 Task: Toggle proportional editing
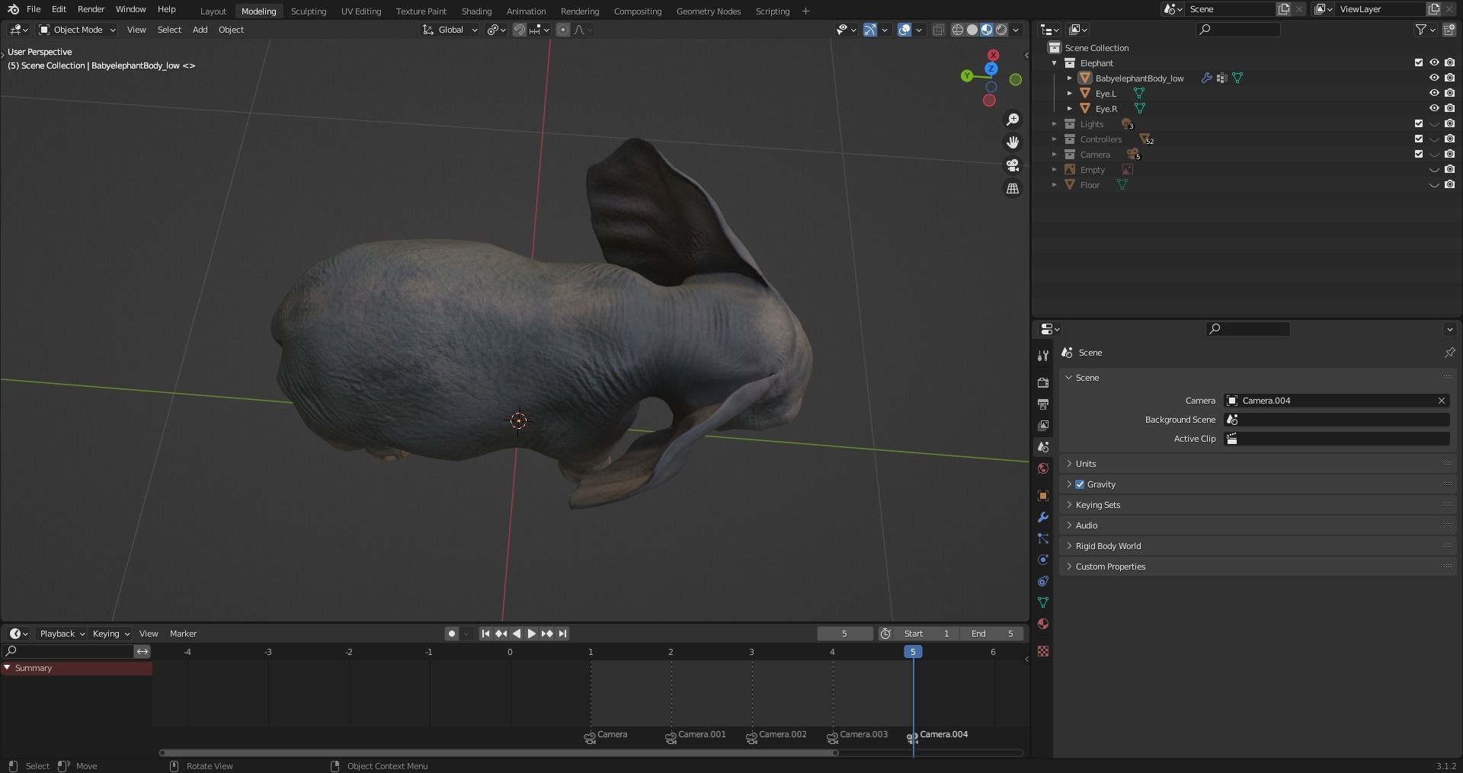562,30
